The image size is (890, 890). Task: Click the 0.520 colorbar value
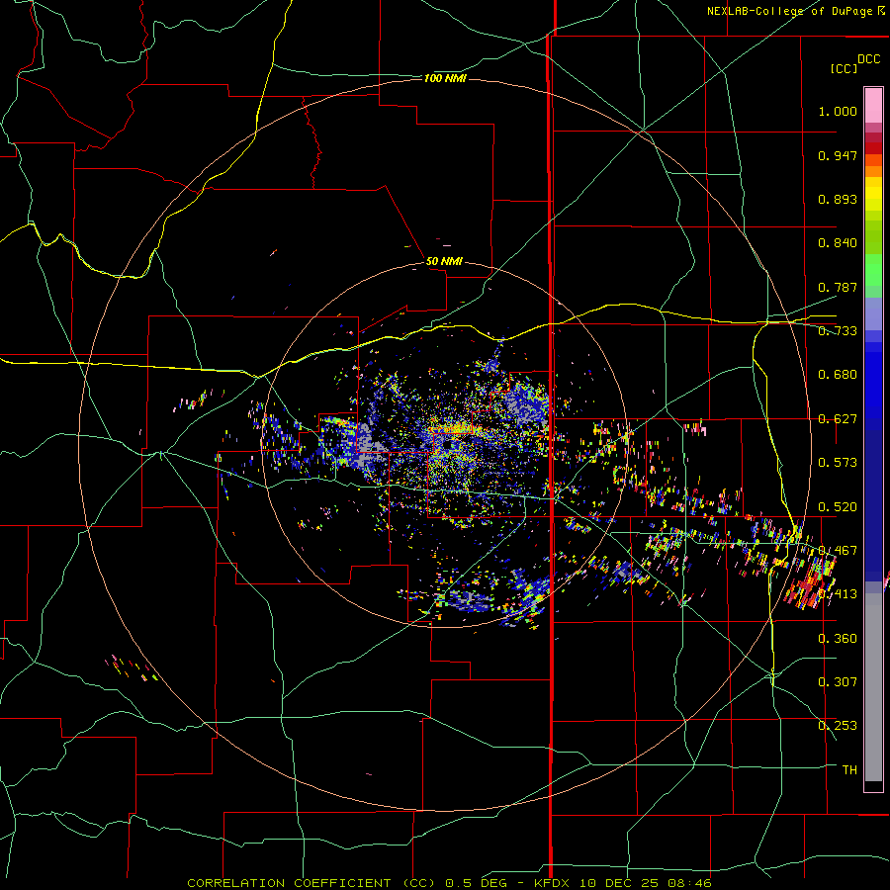838,507
